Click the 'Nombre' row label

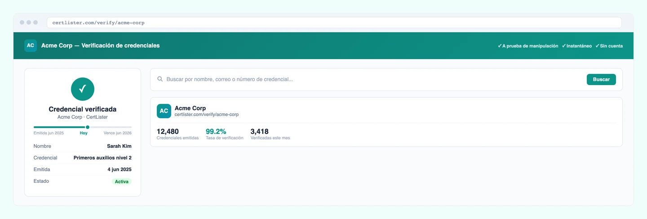click(x=42, y=146)
